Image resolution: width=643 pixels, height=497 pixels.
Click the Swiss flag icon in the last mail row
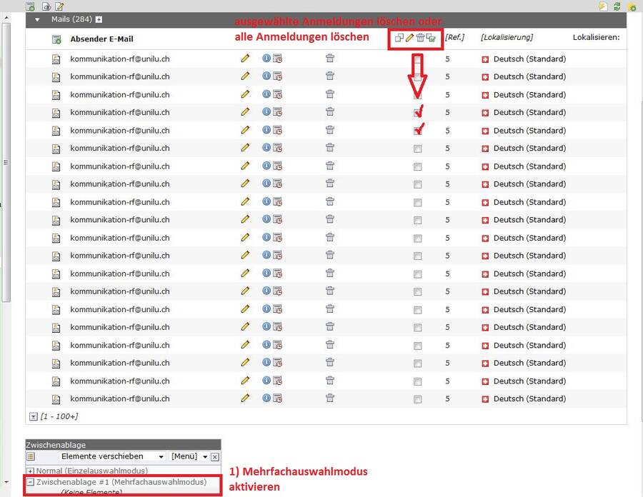[x=485, y=399]
